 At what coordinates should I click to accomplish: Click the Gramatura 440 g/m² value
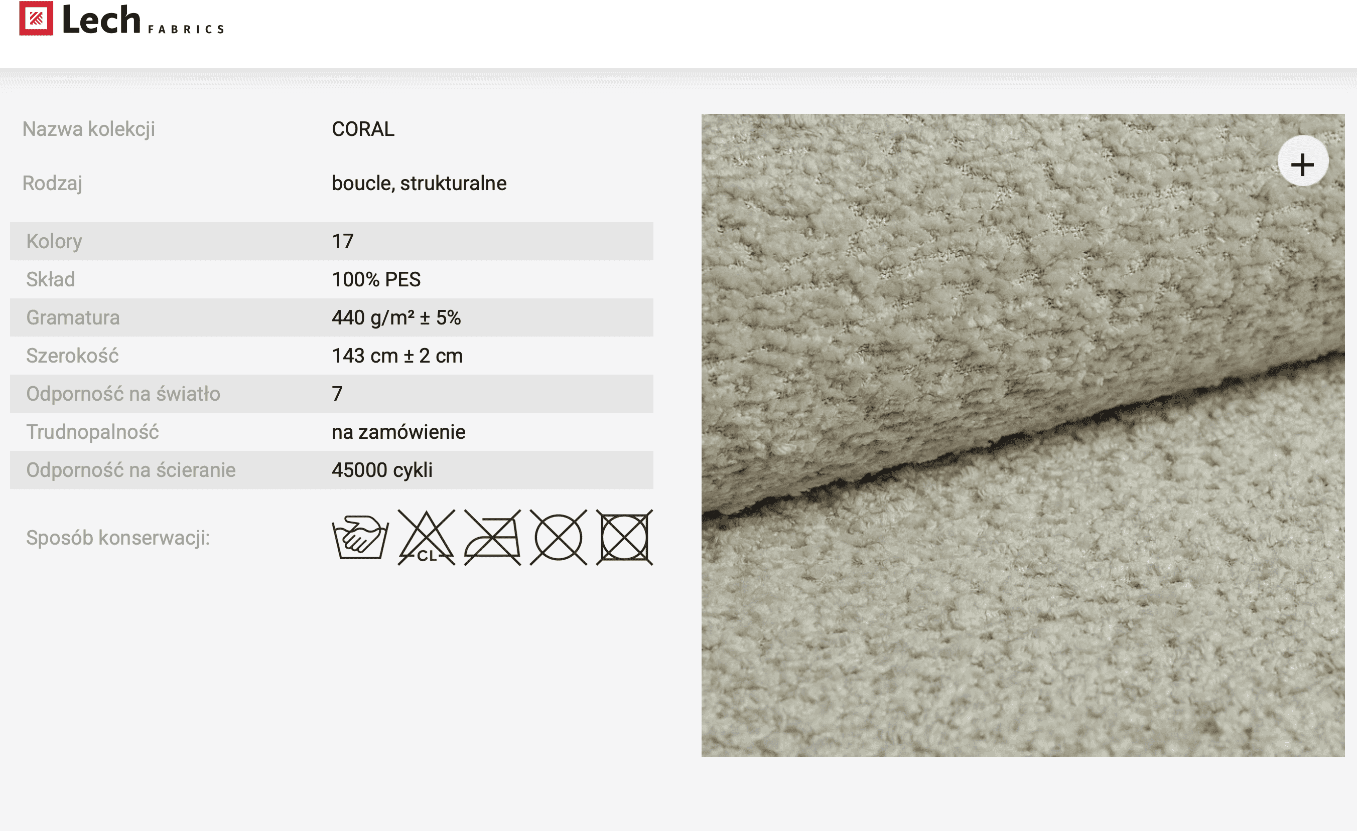tap(396, 317)
